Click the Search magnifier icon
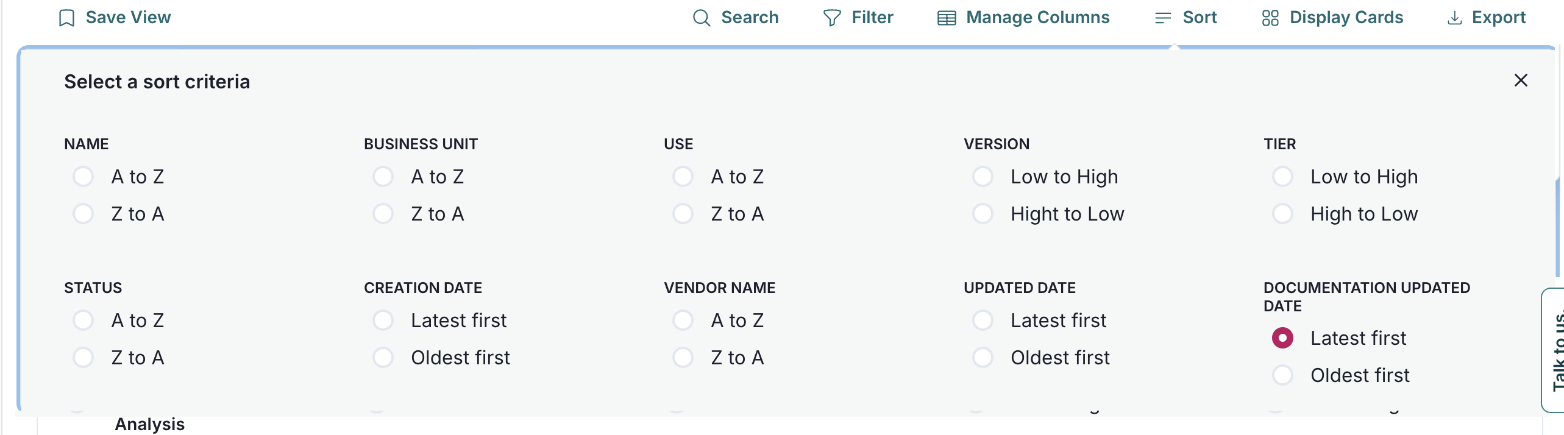 [x=700, y=17]
